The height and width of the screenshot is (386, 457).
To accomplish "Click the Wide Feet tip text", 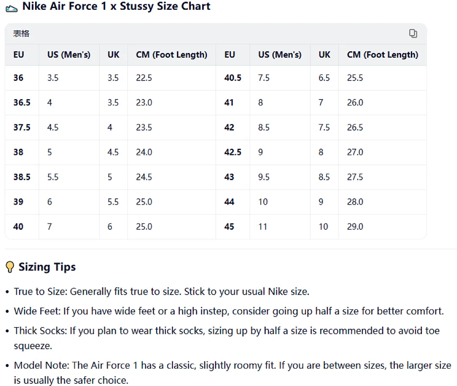I will click(x=229, y=311).
